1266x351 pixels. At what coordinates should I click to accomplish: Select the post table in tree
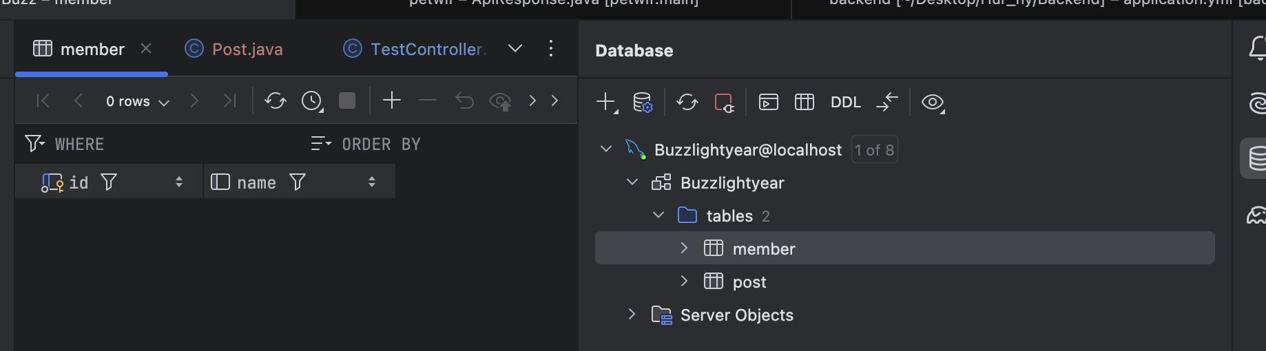[x=749, y=282]
